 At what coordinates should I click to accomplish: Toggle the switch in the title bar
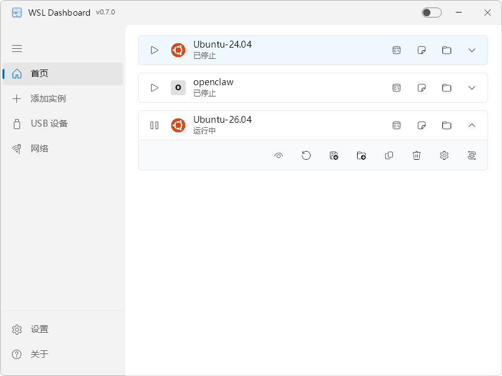[x=431, y=13]
